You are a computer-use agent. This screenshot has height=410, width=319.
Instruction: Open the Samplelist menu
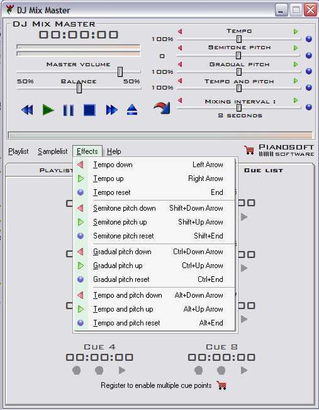pos(52,151)
